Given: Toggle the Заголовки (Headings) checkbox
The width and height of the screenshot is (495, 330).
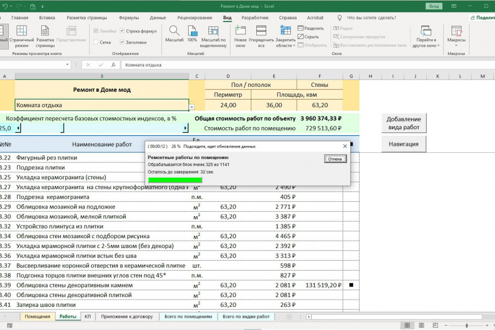Looking at the screenshot, I should coord(122,42).
